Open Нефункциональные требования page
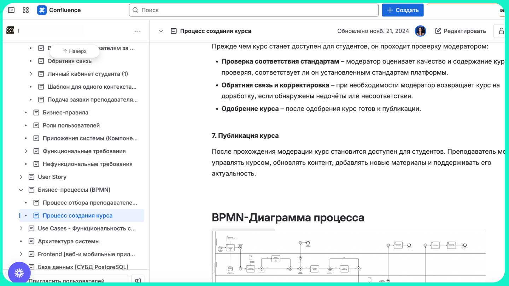This screenshot has width=509, height=286. pos(87,164)
